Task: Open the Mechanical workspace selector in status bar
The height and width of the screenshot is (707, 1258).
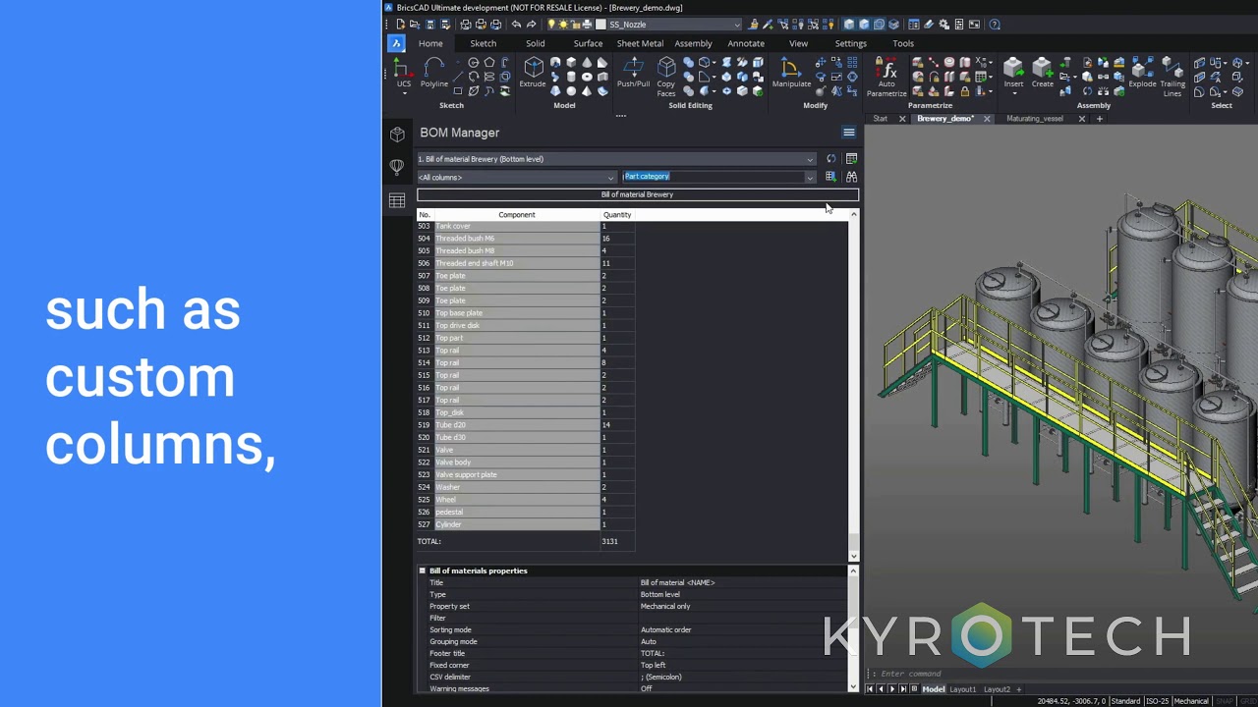Action: [1191, 701]
